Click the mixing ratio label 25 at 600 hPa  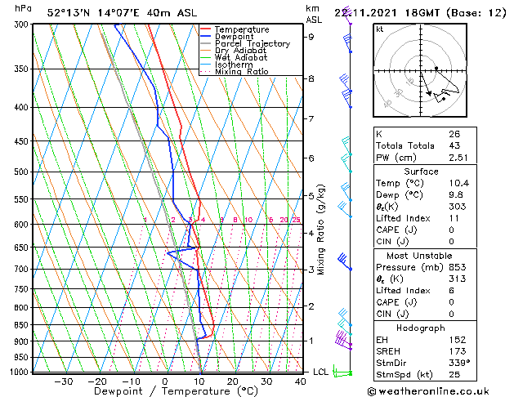297,220
